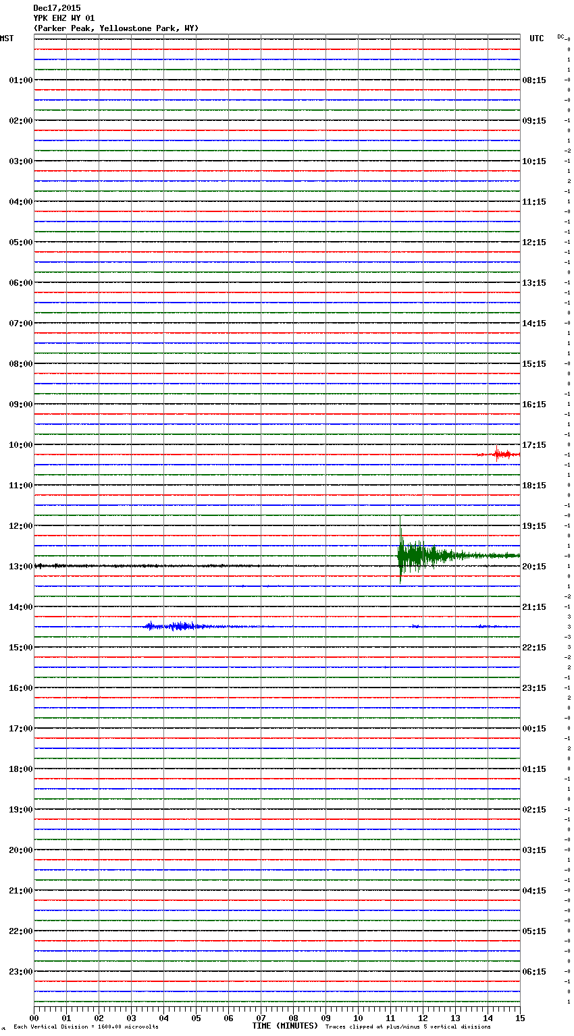Select the 19:00 MST time label
Image resolution: width=574 pixels, height=1036 pixels.
tap(21, 810)
